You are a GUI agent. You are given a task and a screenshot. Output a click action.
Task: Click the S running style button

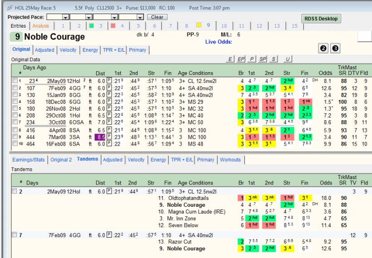click(x=273, y=59)
